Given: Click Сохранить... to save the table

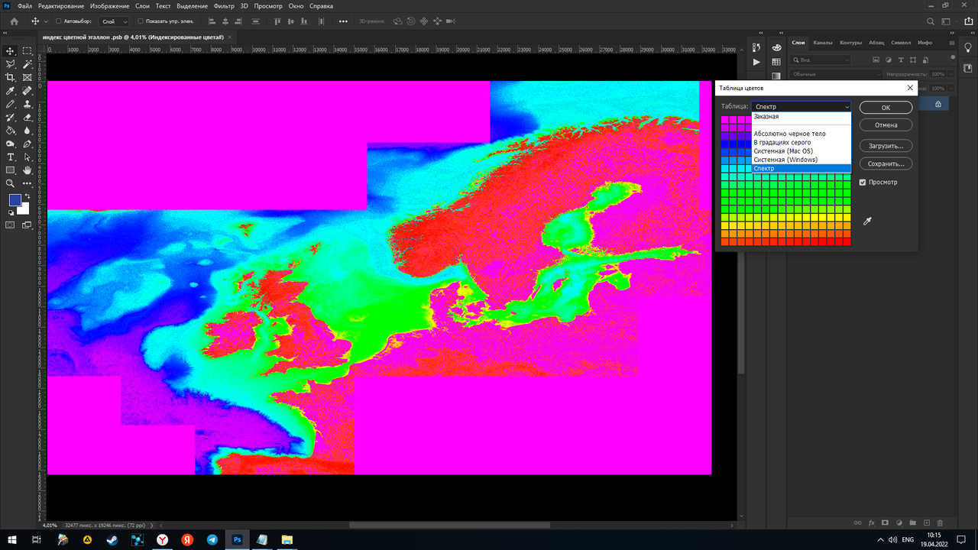Looking at the screenshot, I should tap(886, 163).
